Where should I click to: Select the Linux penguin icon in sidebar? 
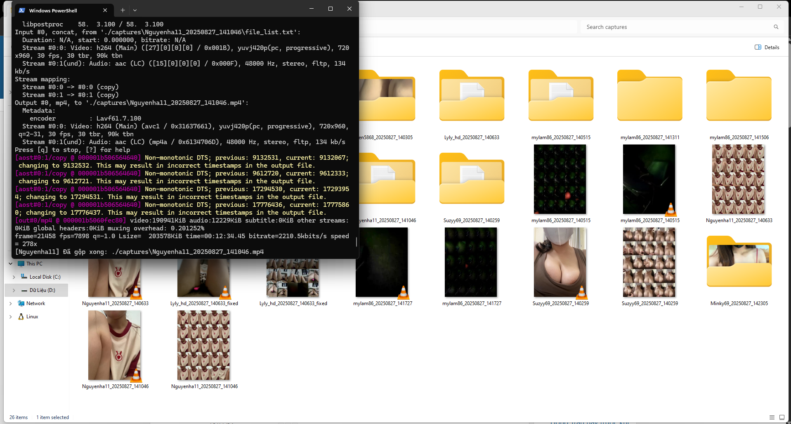click(x=21, y=317)
